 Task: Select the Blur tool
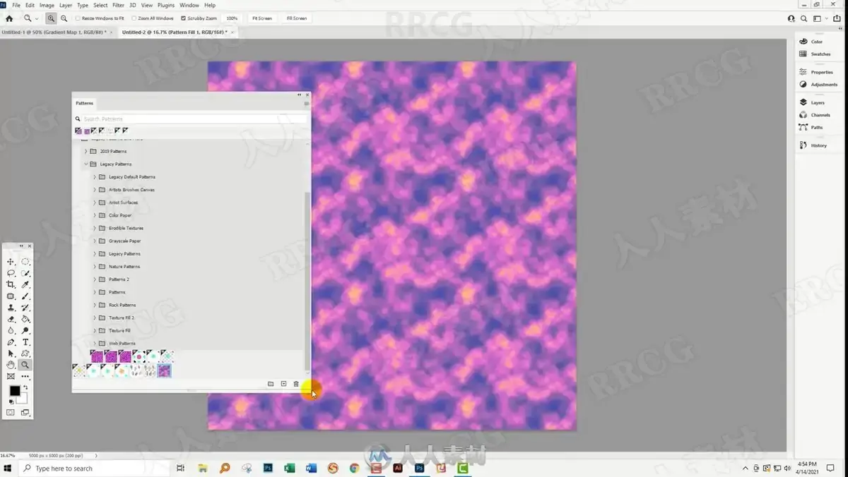point(11,330)
